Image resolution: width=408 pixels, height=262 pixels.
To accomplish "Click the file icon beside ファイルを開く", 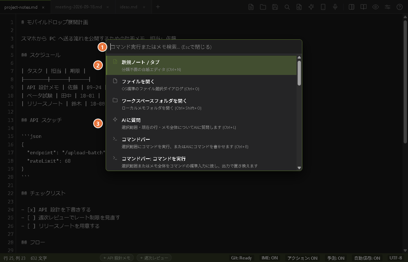I will (115, 81).
